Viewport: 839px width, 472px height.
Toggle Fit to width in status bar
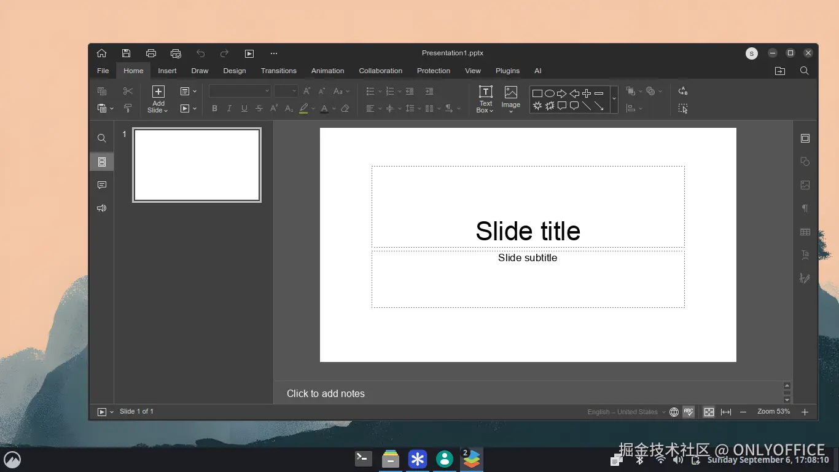point(726,412)
